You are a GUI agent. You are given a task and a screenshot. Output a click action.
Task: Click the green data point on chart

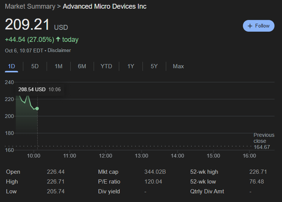point(37,109)
